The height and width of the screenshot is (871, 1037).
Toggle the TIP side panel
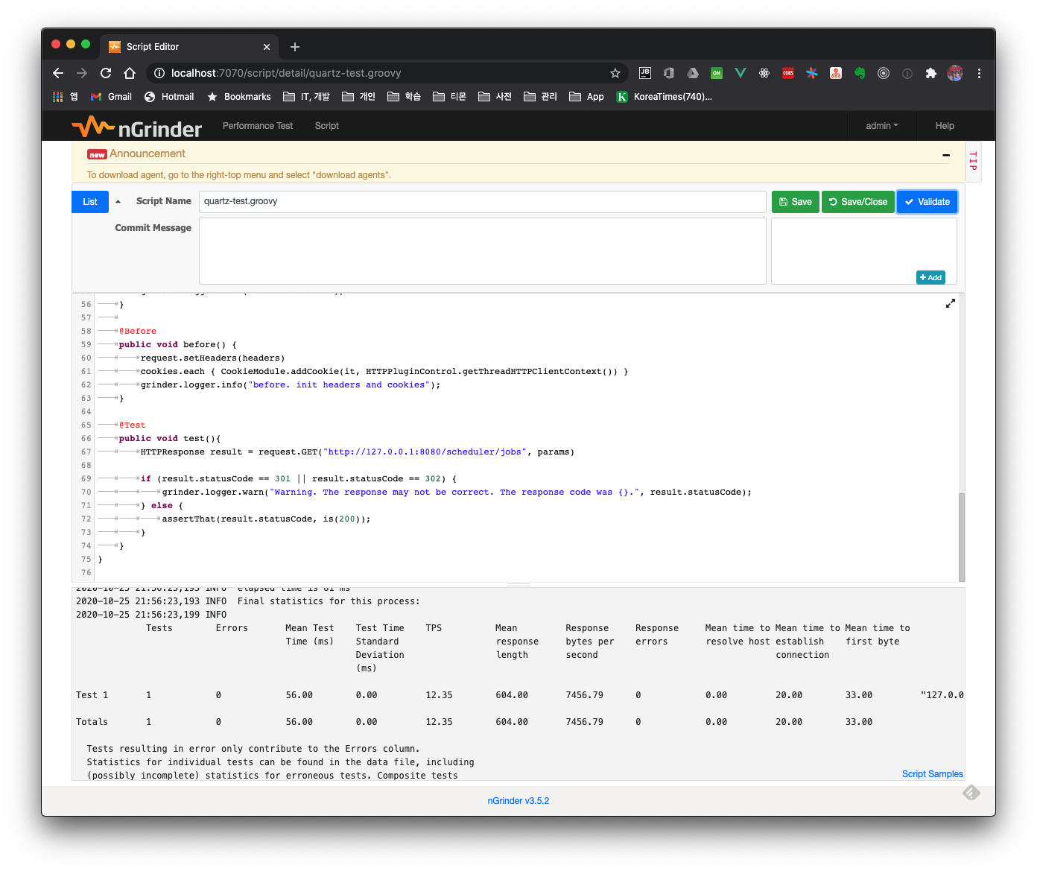pyautogui.click(x=973, y=161)
